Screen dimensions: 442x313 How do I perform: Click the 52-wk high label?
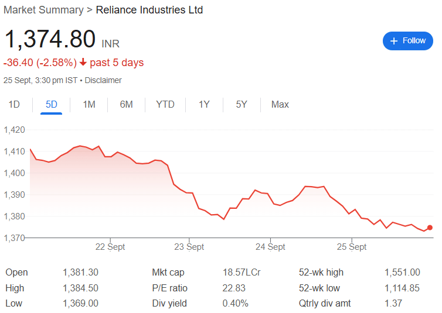(321, 272)
